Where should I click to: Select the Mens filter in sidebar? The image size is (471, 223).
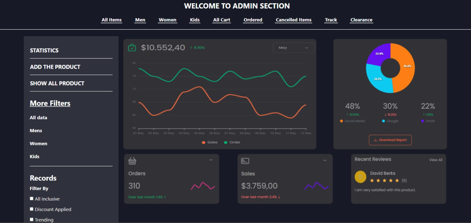coord(36,131)
